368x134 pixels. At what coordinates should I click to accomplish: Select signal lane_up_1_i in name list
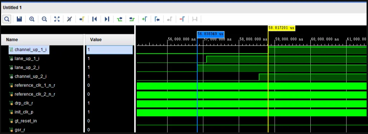(27, 58)
